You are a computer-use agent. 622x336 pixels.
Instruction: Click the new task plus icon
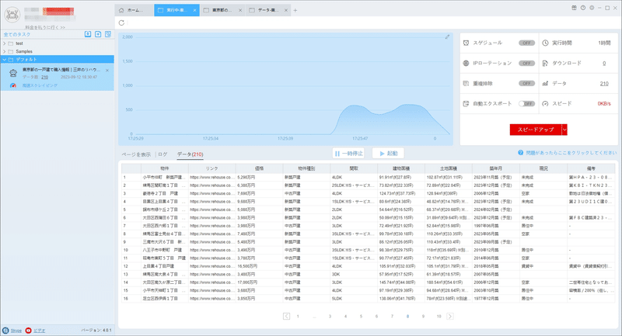point(98,34)
